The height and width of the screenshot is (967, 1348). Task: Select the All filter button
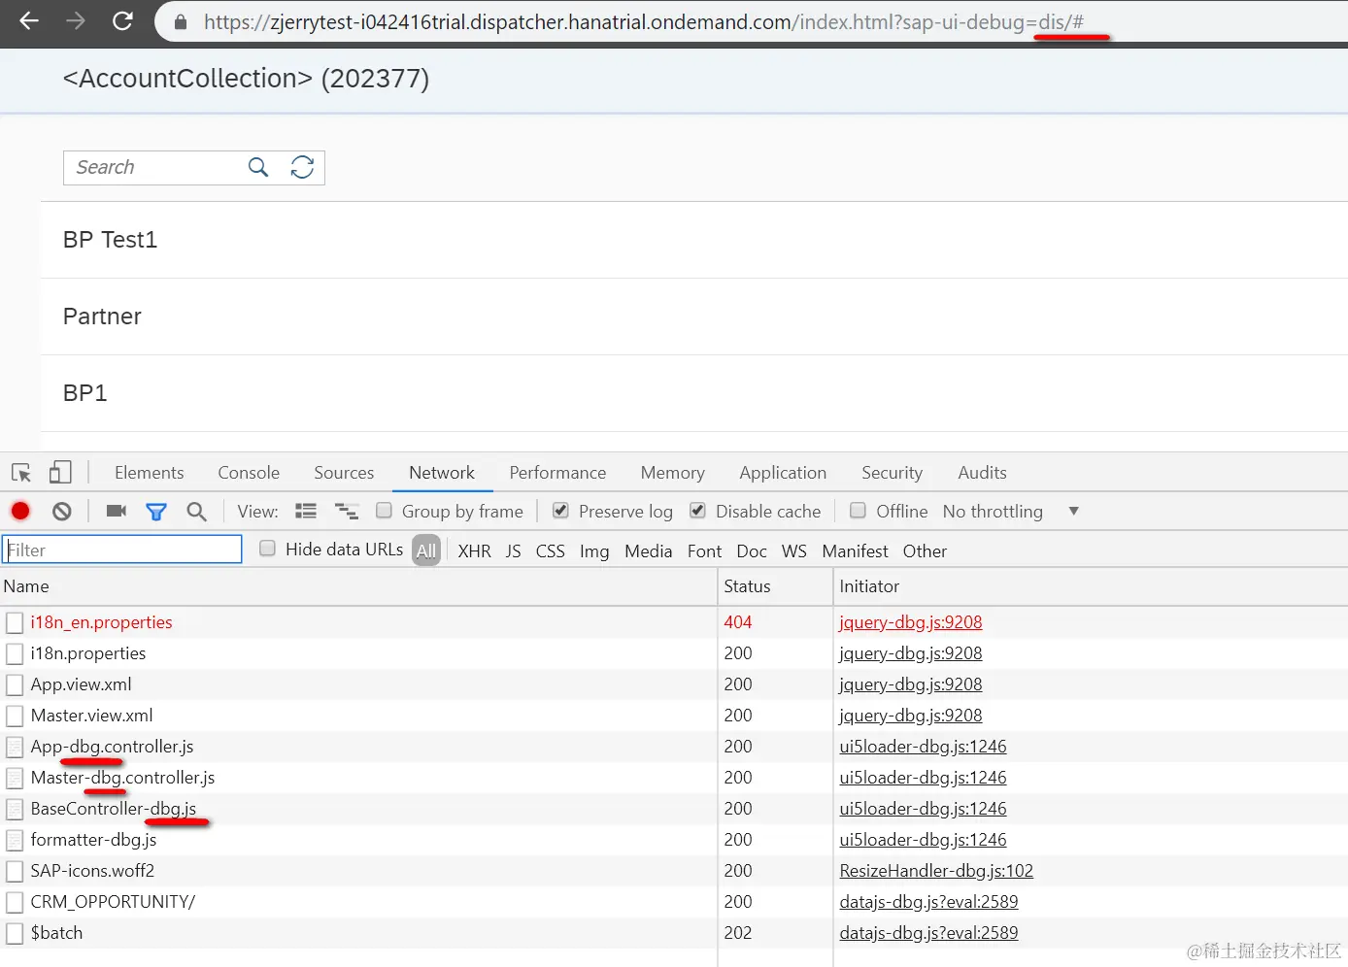426,550
